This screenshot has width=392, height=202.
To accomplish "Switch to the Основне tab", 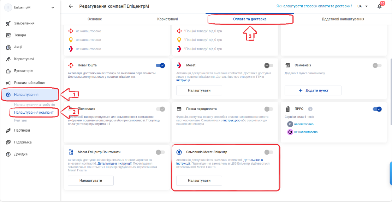I will tap(95, 19).
